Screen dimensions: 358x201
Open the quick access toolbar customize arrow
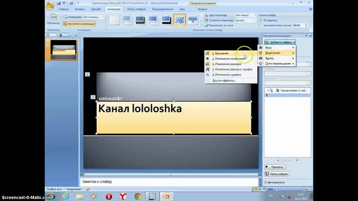point(78,3)
